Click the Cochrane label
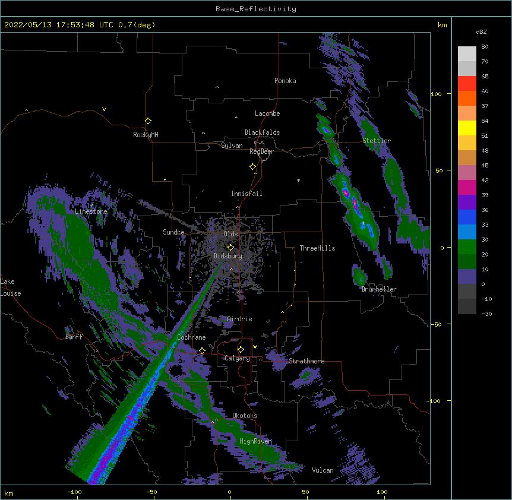 click(191, 337)
